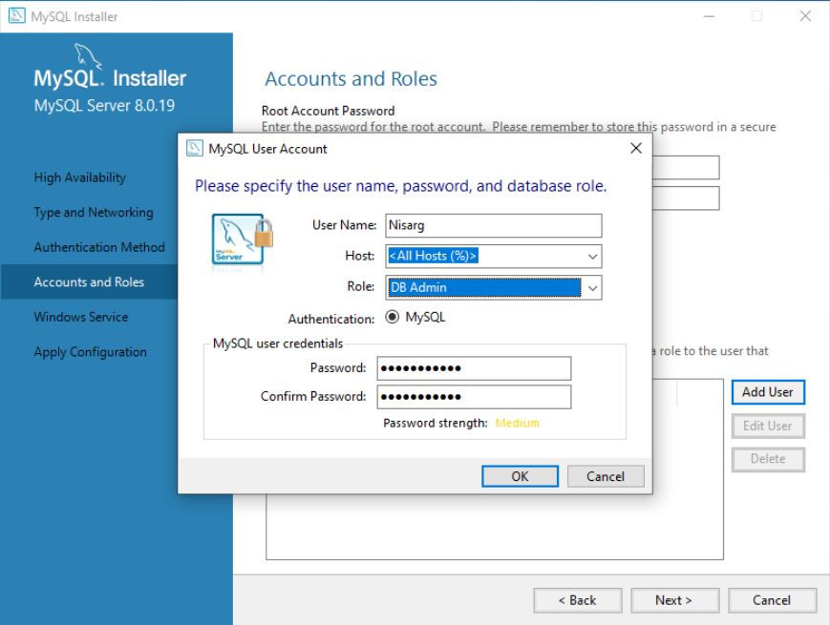
Task: Open the Host dropdown
Action: pyautogui.click(x=495, y=256)
